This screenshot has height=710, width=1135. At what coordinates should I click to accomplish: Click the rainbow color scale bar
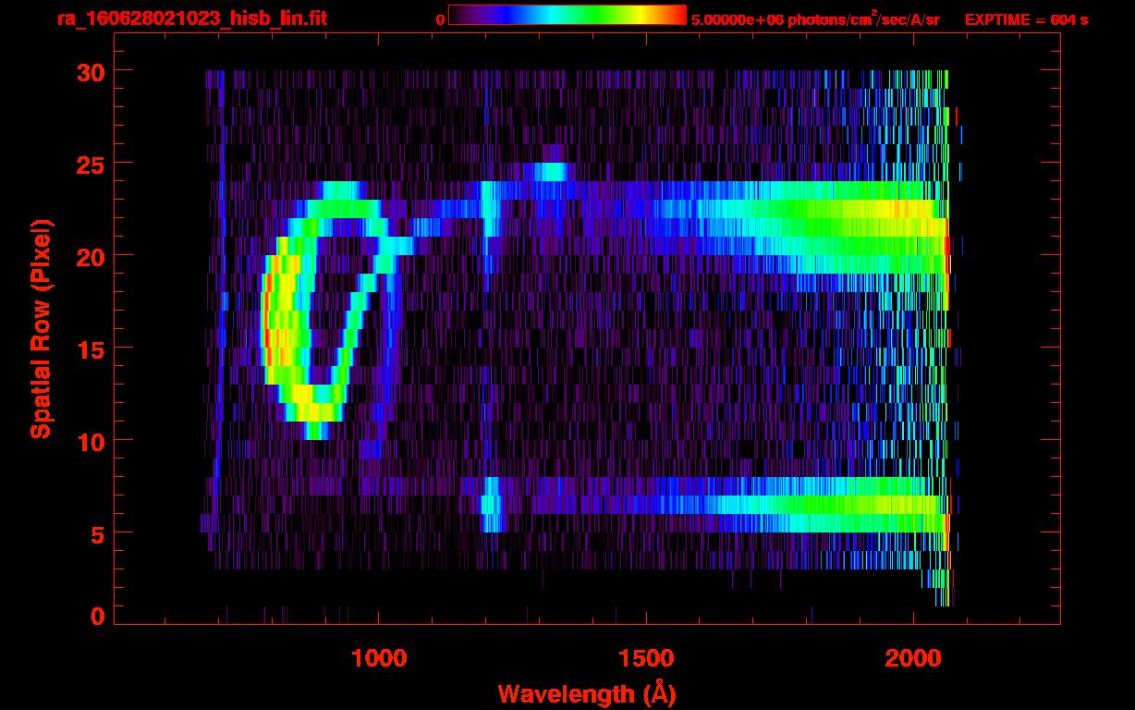point(567,15)
